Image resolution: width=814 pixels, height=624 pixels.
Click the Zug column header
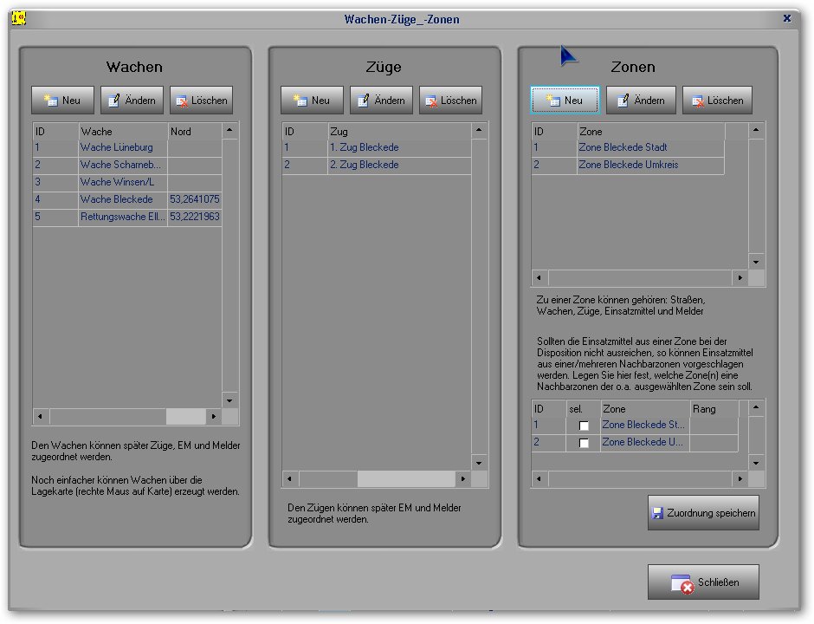coord(399,132)
